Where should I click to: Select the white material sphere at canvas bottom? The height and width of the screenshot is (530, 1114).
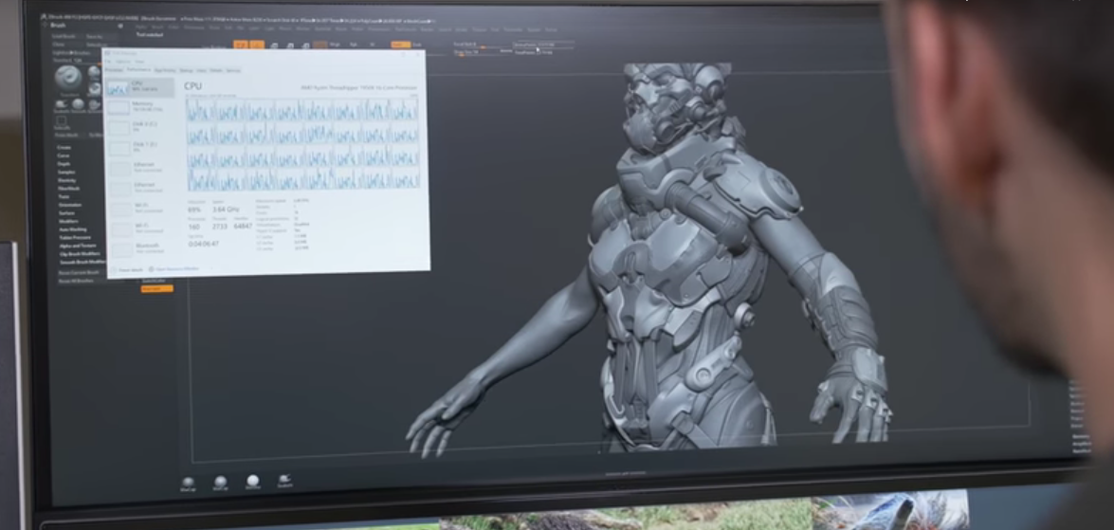[x=252, y=481]
